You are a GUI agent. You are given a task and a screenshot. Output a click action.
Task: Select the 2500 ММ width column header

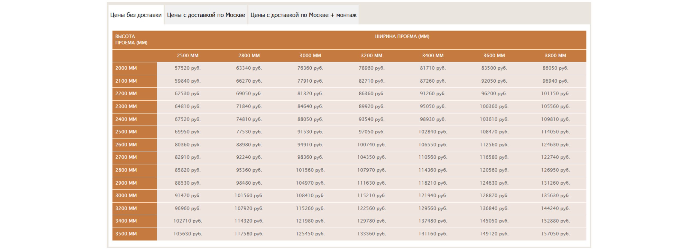click(188, 56)
